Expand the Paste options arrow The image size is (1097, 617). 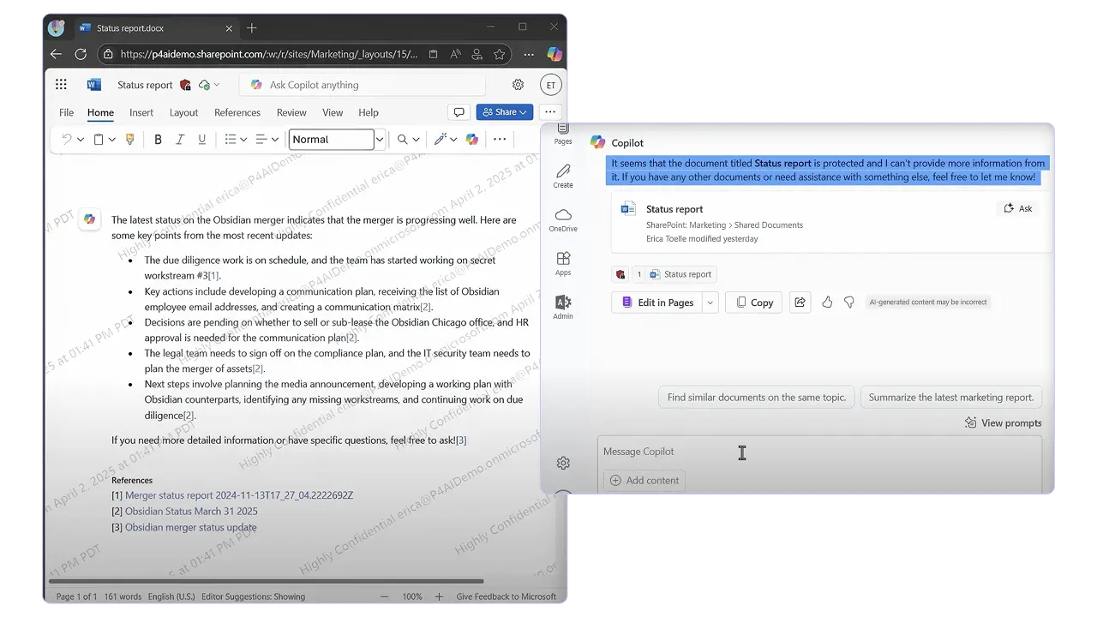(112, 140)
